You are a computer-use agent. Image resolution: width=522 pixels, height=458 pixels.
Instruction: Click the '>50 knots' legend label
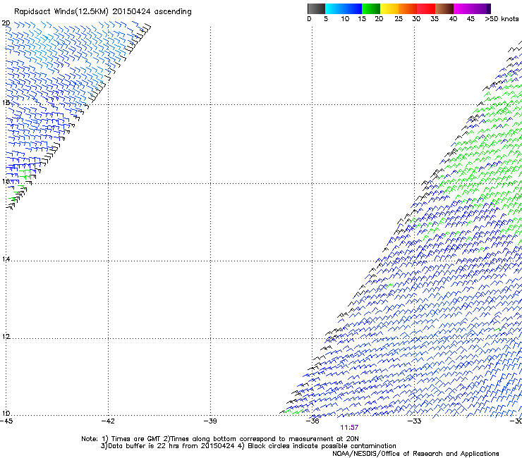[502, 19]
